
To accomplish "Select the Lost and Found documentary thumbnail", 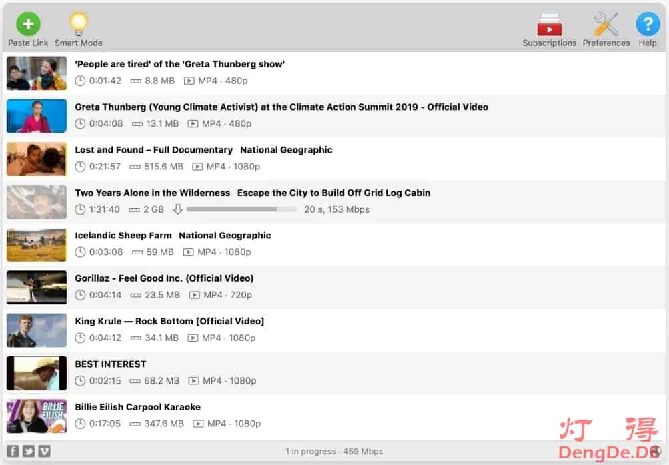I will pyautogui.click(x=37, y=159).
